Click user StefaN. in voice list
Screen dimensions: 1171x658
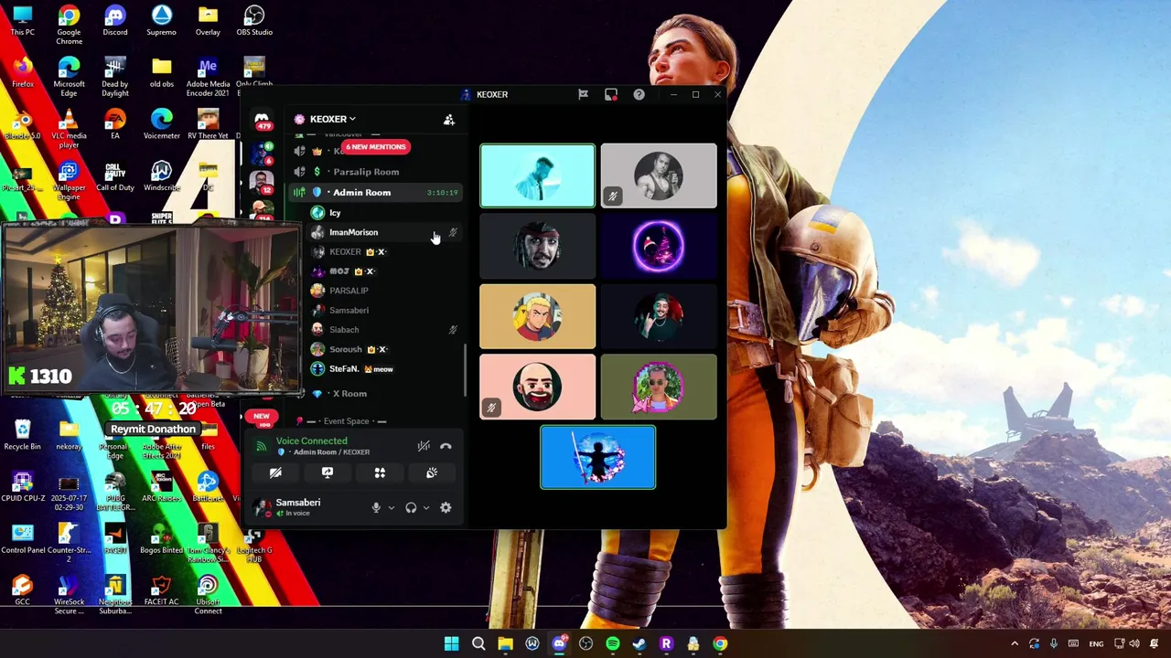[x=384, y=369]
